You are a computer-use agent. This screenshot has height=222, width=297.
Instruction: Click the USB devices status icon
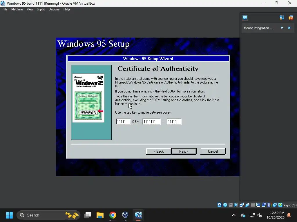pyautogui.click(x=247, y=205)
